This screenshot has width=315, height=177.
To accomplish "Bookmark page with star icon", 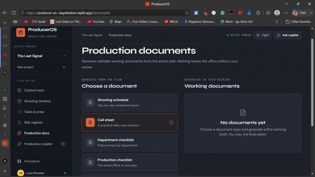I will (187, 13).
